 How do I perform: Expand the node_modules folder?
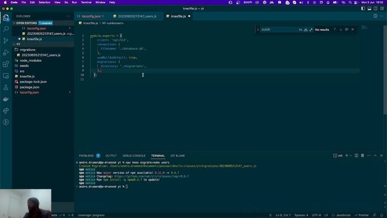(x=30, y=61)
